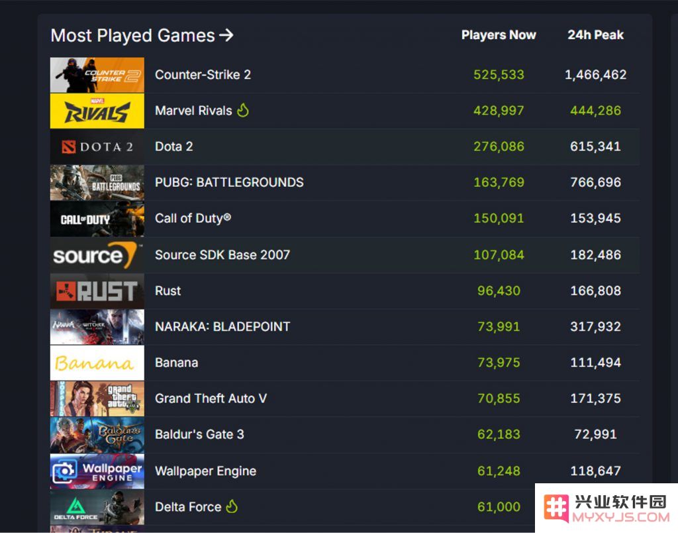Select the Grand Theft Auto V title
This screenshot has width=678, height=533.
[211, 398]
